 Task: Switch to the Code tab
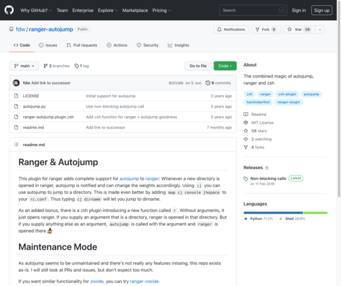pyautogui.click(x=21, y=45)
